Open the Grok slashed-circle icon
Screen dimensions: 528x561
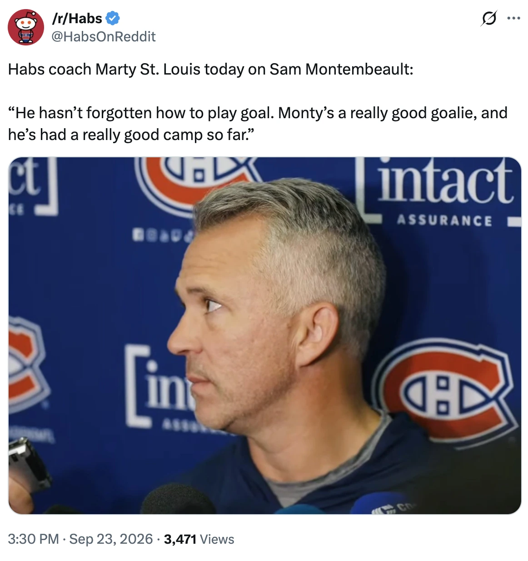[489, 18]
